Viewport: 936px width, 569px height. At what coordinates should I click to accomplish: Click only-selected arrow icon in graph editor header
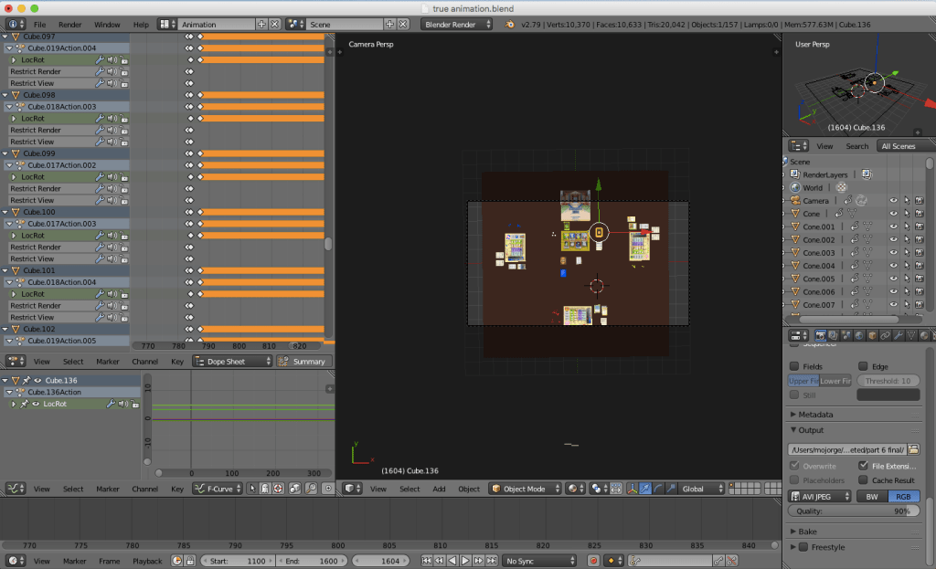pyautogui.click(x=252, y=489)
